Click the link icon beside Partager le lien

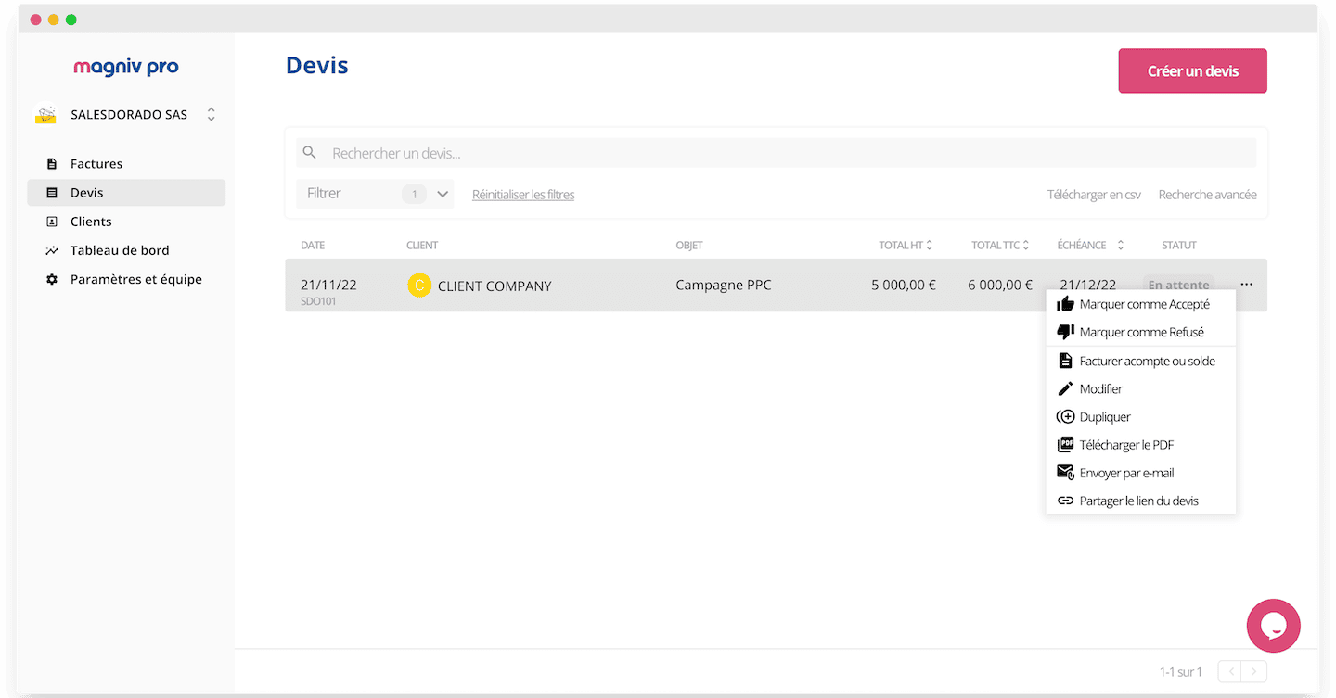pyautogui.click(x=1065, y=501)
